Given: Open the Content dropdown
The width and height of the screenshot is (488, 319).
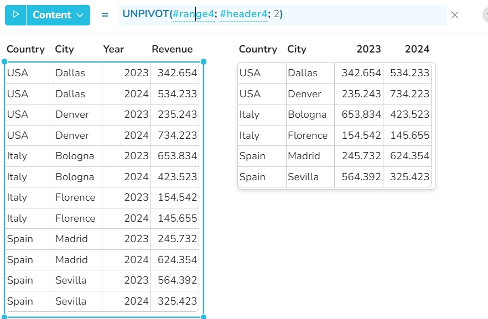Looking at the screenshot, I should (x=59, y=15).
